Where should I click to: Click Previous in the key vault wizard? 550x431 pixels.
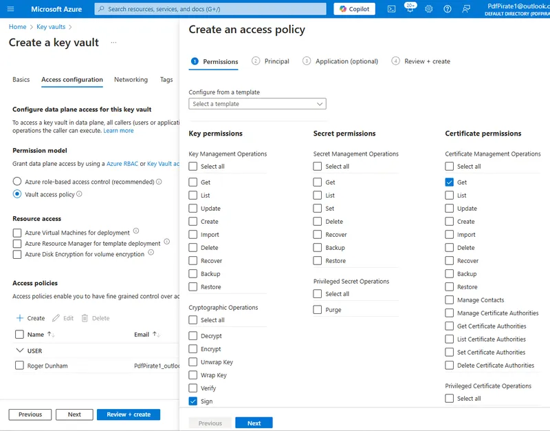[30, 414]
